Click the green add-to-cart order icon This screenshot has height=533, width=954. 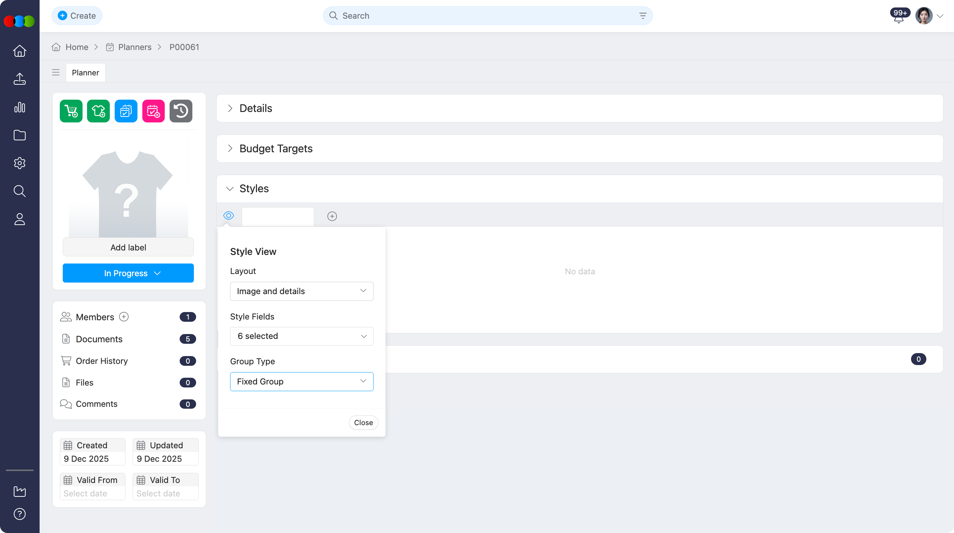point(71,111)
